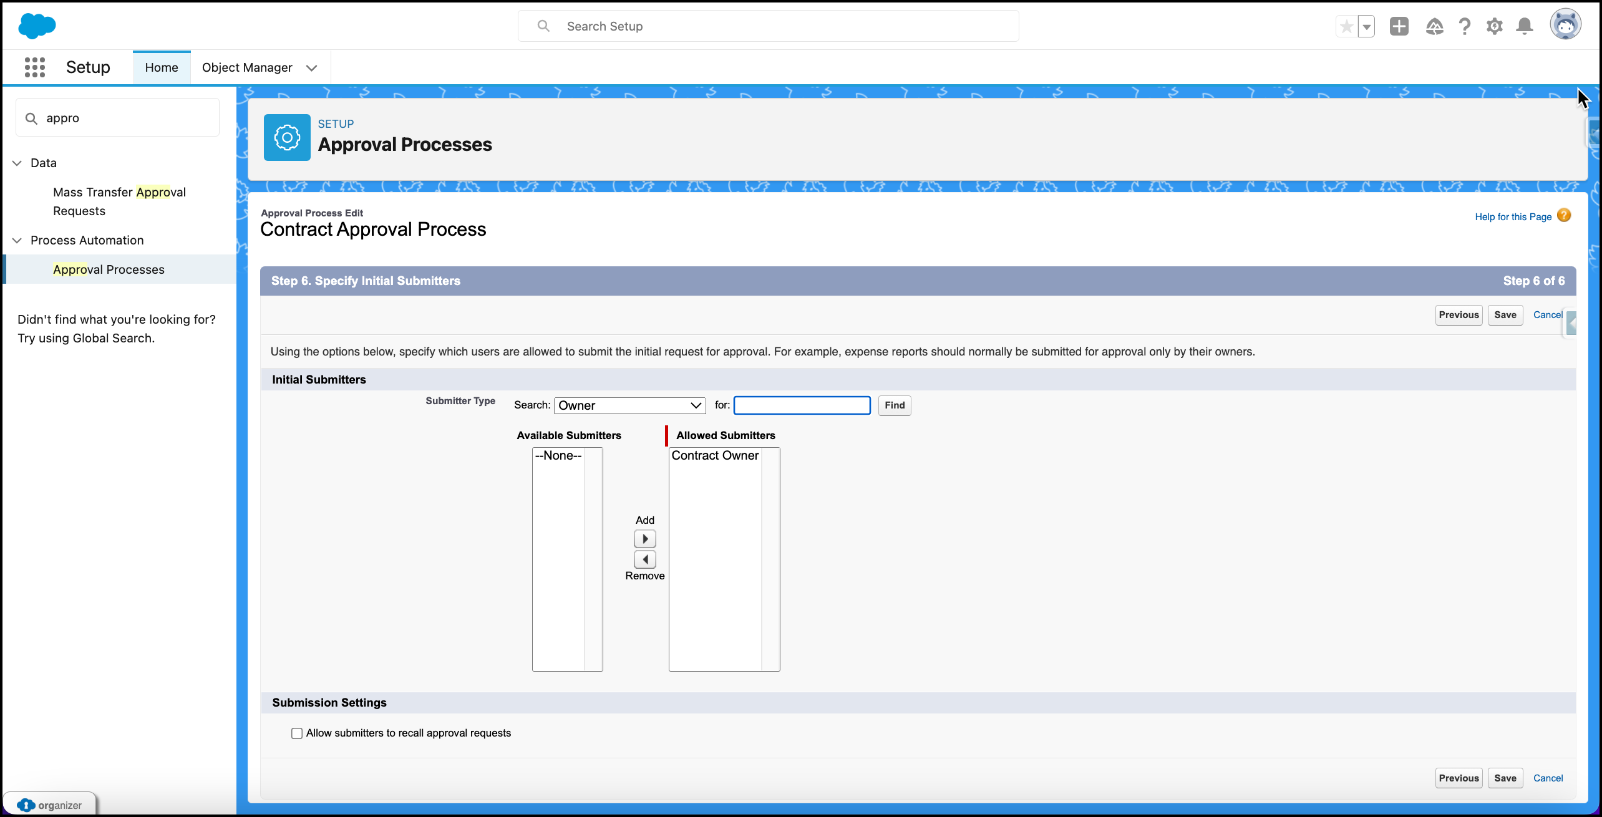Image resolution: width=1602 pixels, height=817 pixels.
Task: Open the user profile avatar
Action: click(x=1565, y=25)
